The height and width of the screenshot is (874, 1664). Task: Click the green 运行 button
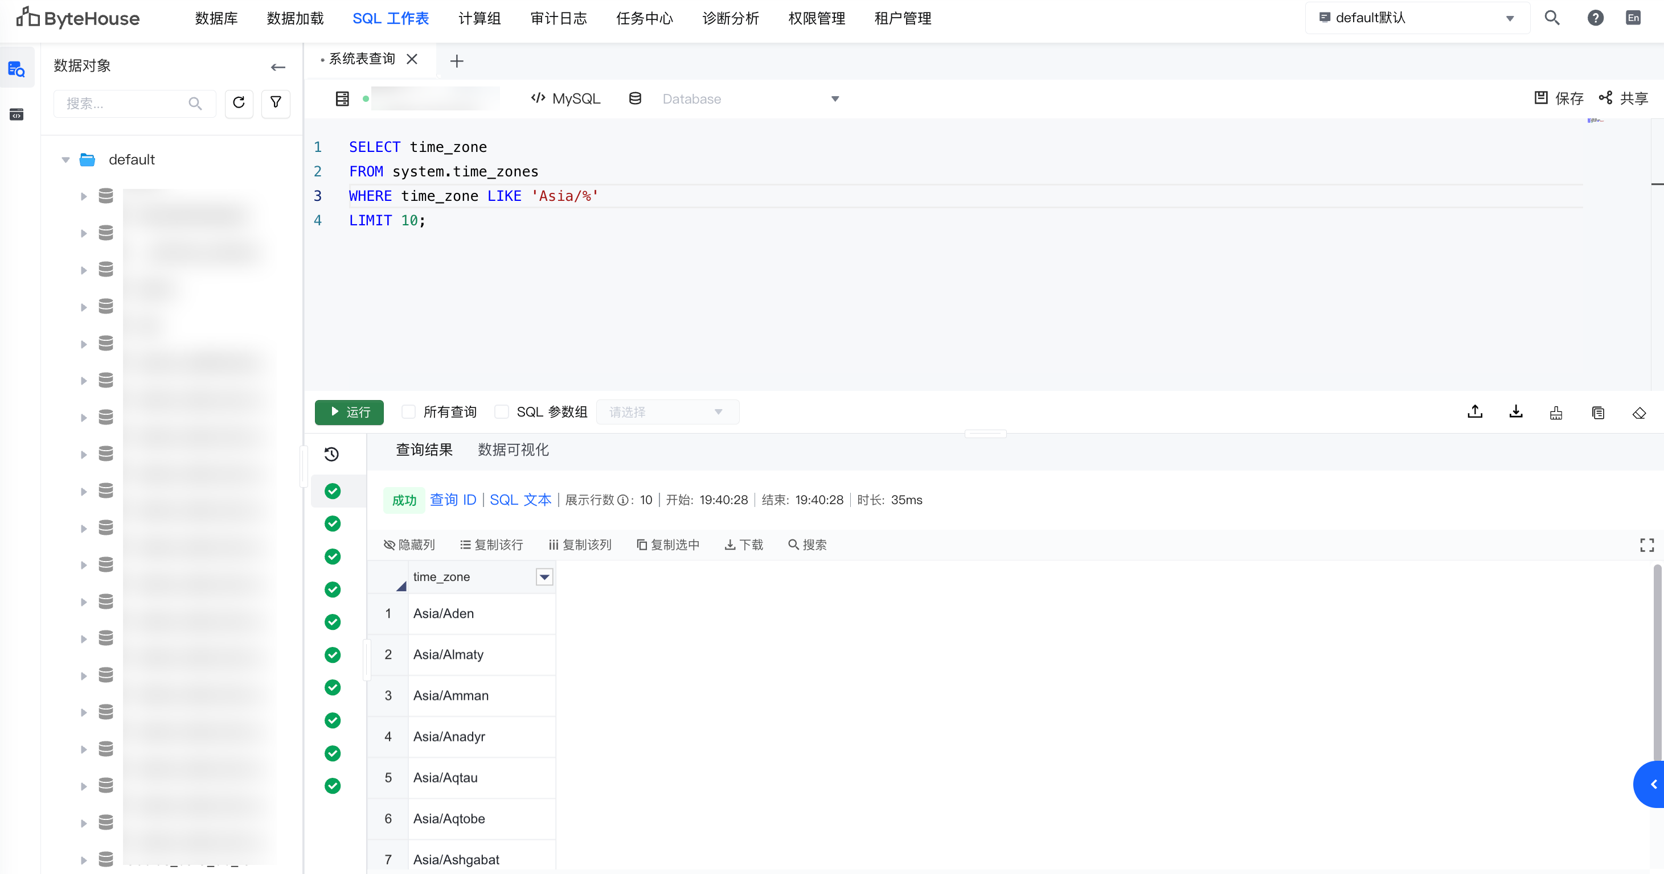350,412
